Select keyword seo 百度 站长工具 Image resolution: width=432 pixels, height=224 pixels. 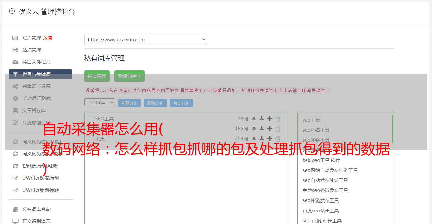[322, 221]
